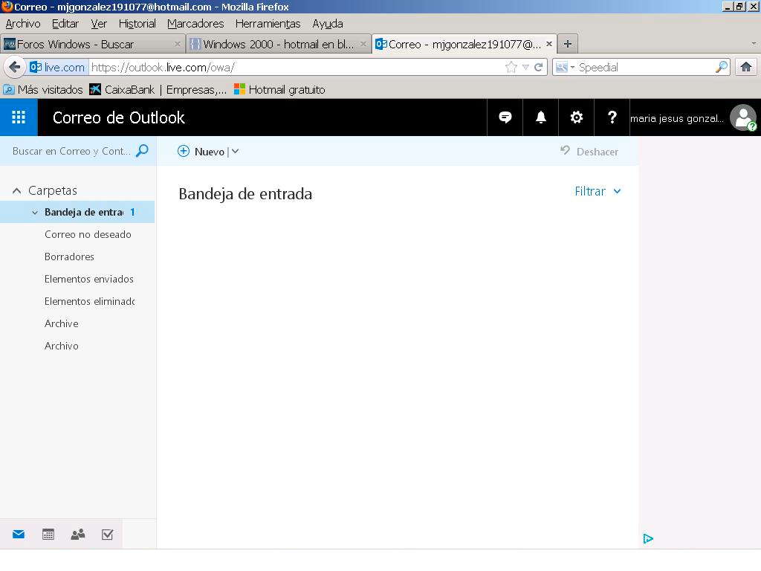Open the Ver menu
The image size is (761, 571).
(x=99, y=23)
